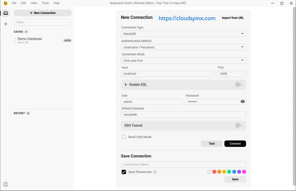Click the black Connect button
The image size is (296, 191).
click(235, 144)
